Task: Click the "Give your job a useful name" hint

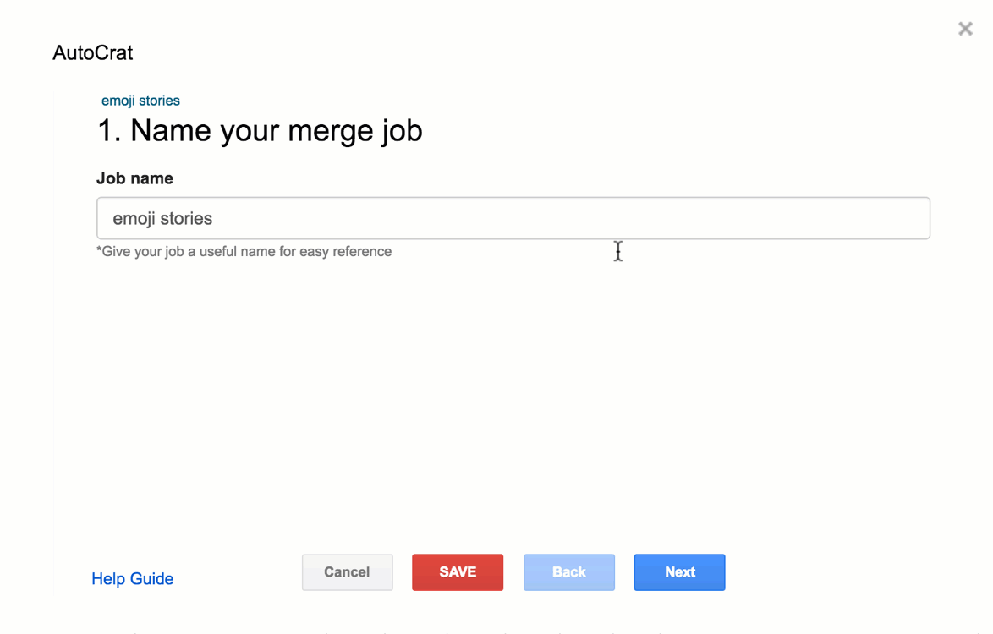Action: pyautogui.click(x=244, y=251)
